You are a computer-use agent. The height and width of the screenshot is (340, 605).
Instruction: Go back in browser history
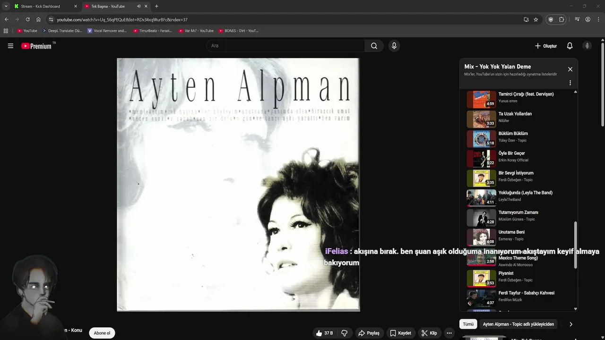(x=6, y=19)
